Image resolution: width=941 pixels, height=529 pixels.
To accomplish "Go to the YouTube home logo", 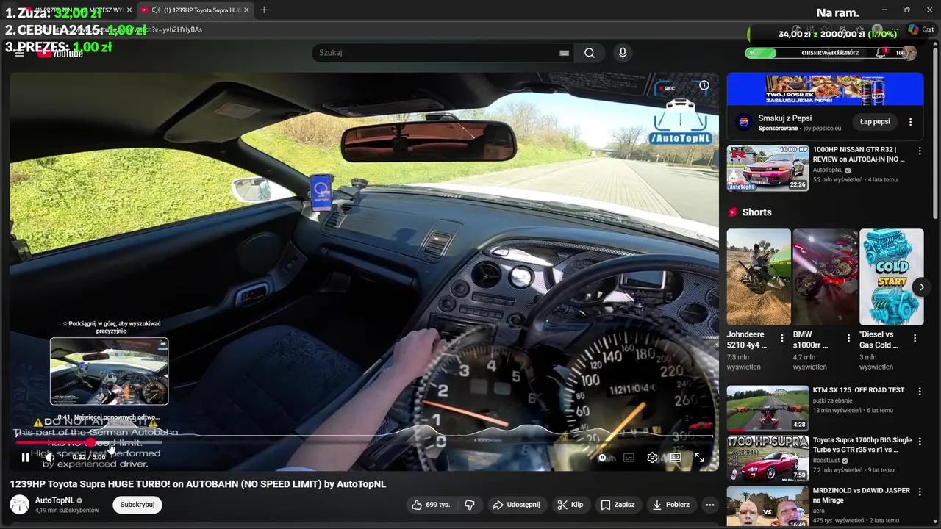I will point(60,53).
